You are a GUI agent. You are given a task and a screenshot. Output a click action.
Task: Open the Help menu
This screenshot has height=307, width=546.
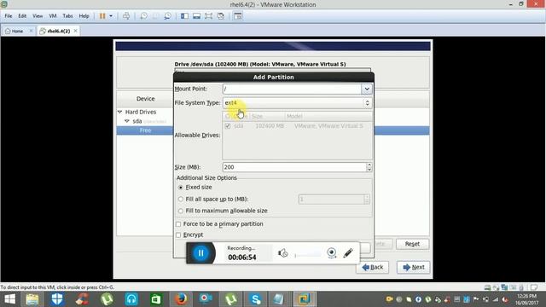84,16
